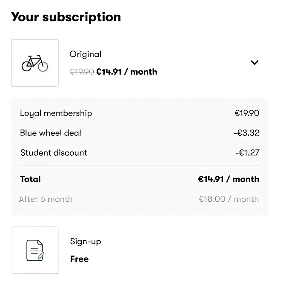Click the Sign-up item title
286x287 pixels.
86,242
